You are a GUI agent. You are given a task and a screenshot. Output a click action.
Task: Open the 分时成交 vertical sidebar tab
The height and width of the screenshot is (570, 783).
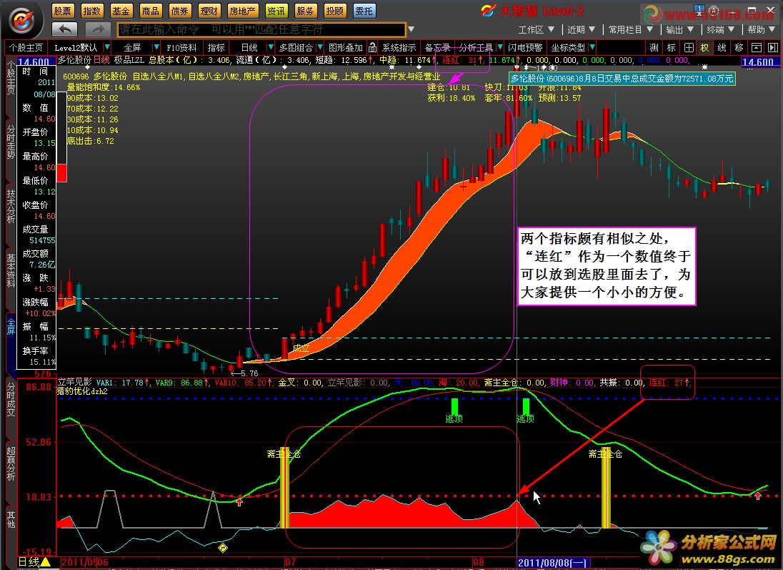(11, 399)
